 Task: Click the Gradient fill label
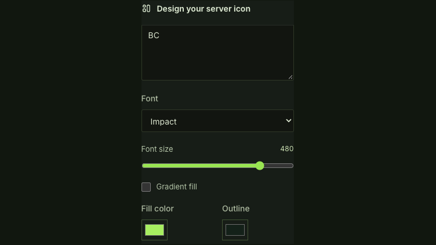(177, 187)
